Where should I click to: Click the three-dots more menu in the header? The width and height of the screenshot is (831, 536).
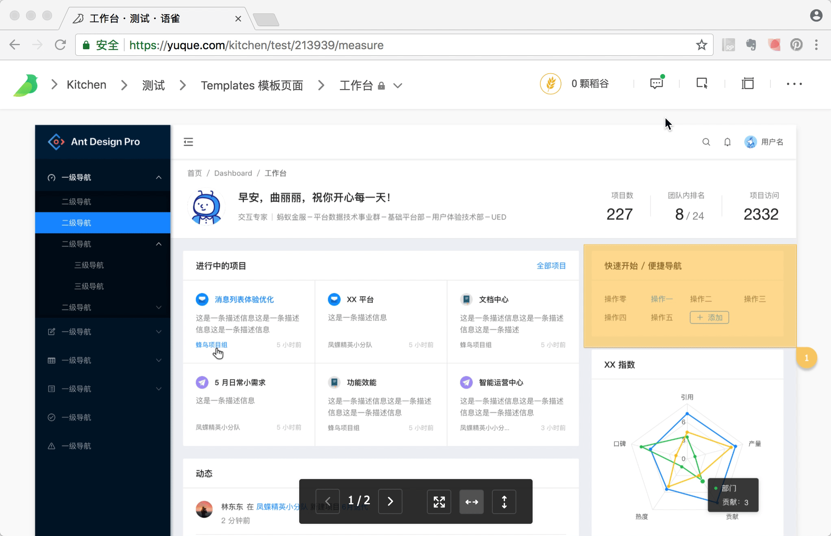pos(794,84)
